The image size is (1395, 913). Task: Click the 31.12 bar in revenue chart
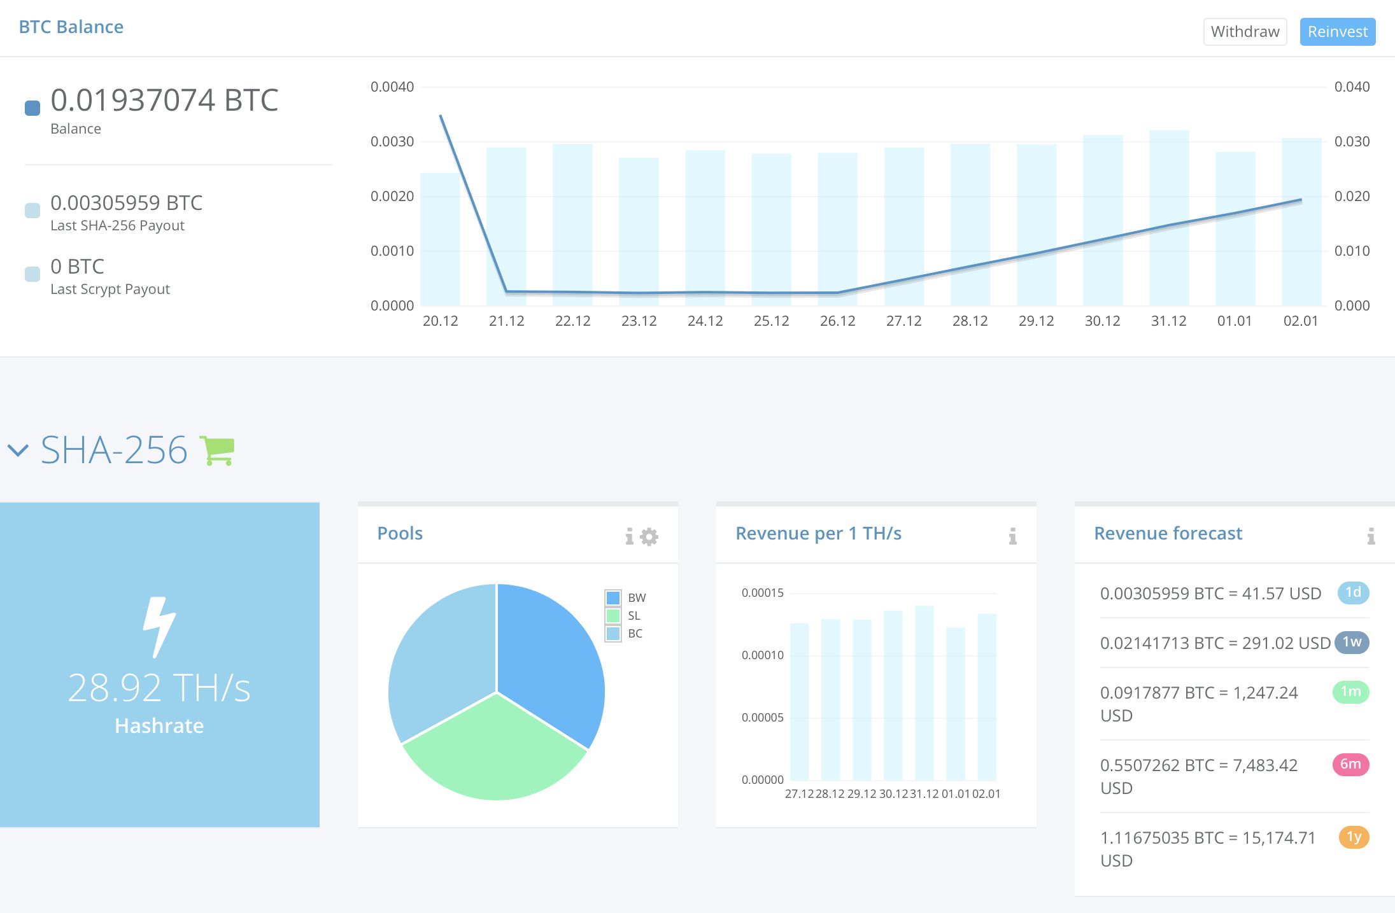[x=924, y=693]
